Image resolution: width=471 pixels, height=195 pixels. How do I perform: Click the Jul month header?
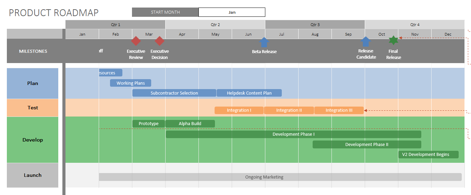click(x=282, y=34)
